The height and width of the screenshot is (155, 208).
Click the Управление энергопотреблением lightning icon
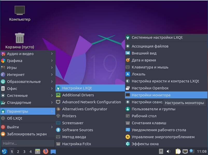[x=128, y=137]
